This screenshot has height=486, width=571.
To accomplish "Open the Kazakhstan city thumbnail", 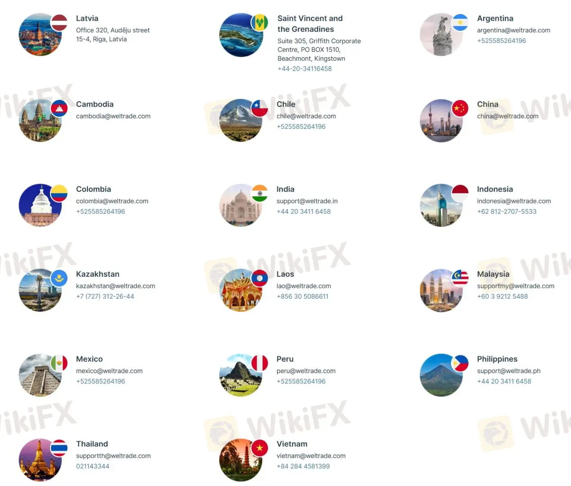I will (40, 290).
